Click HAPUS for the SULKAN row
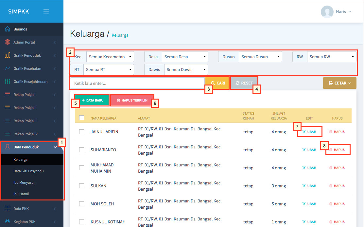The image size is (364, 227). point(337,186)
